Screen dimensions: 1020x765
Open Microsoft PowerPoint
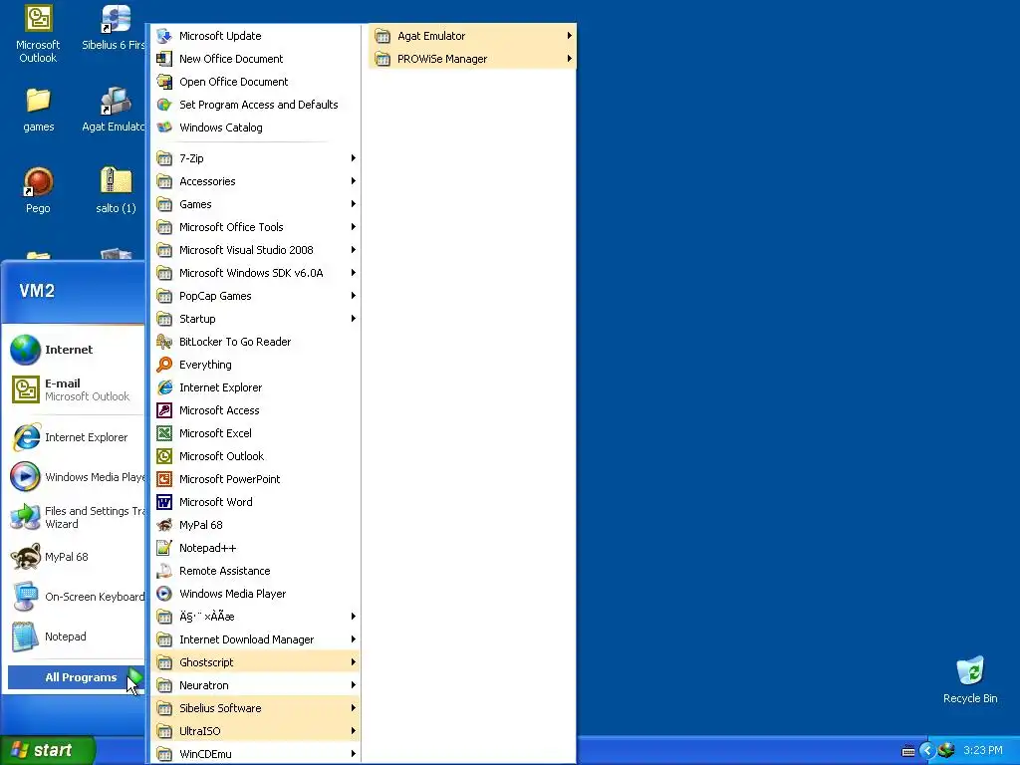255,479
